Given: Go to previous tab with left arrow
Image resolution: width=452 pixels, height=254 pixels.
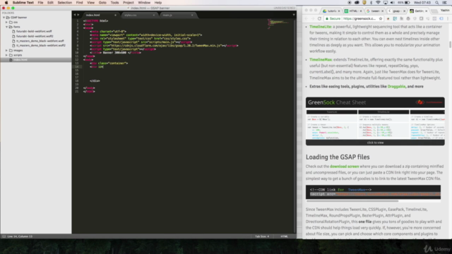Looking at the screenshot, I should [x=75, y=15].
